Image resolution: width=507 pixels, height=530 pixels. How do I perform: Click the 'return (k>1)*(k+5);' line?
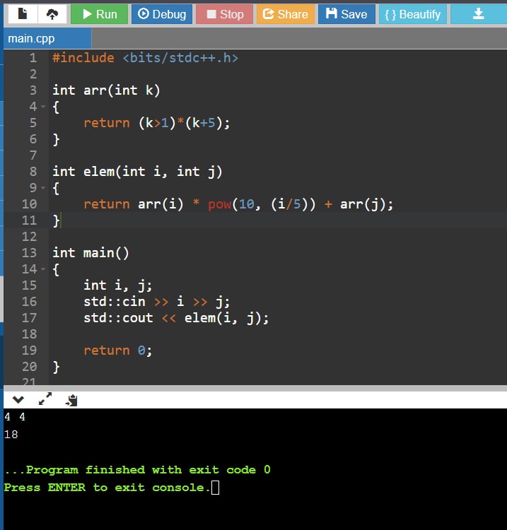click(x=157, y=123)
